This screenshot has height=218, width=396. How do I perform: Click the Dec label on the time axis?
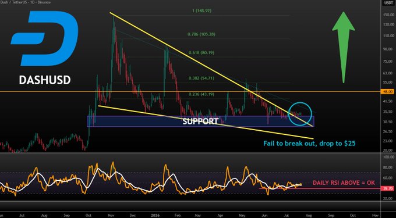[133, 216]
